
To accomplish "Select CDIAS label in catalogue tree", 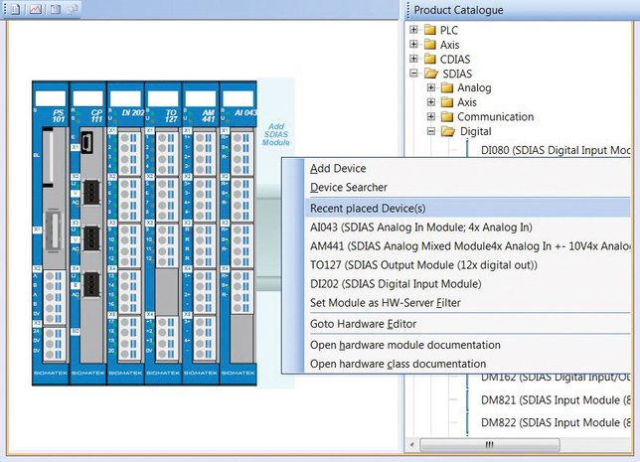I will click(x=455, y=60).
